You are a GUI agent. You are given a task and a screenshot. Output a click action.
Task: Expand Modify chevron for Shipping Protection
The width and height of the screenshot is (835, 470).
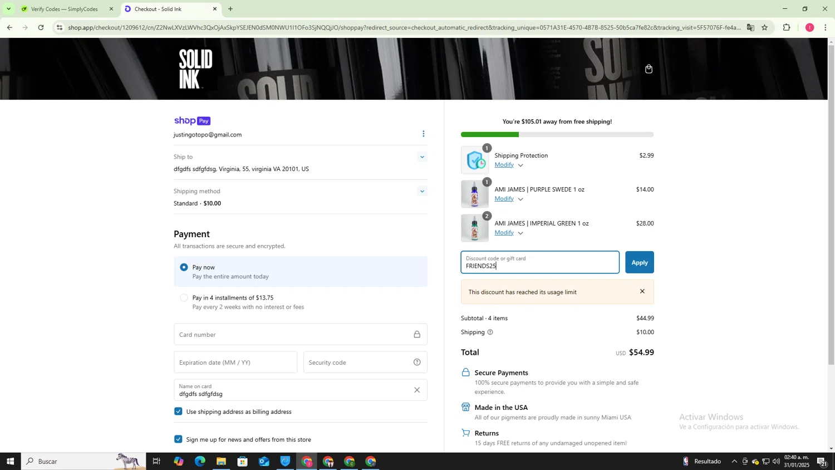[x=520, y=165]
